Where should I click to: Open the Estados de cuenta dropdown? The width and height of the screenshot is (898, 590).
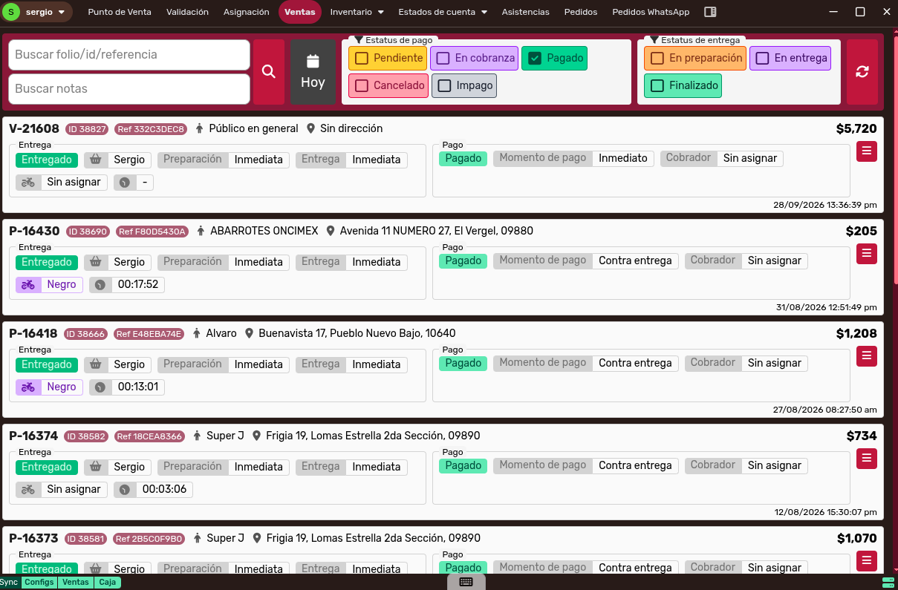(443, 12)
